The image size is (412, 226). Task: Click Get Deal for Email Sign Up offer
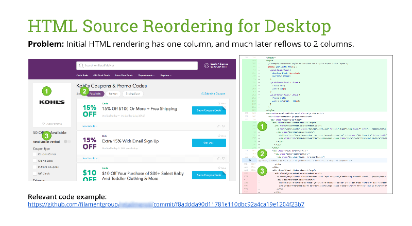pyautogui.click(x=209, y=143)
